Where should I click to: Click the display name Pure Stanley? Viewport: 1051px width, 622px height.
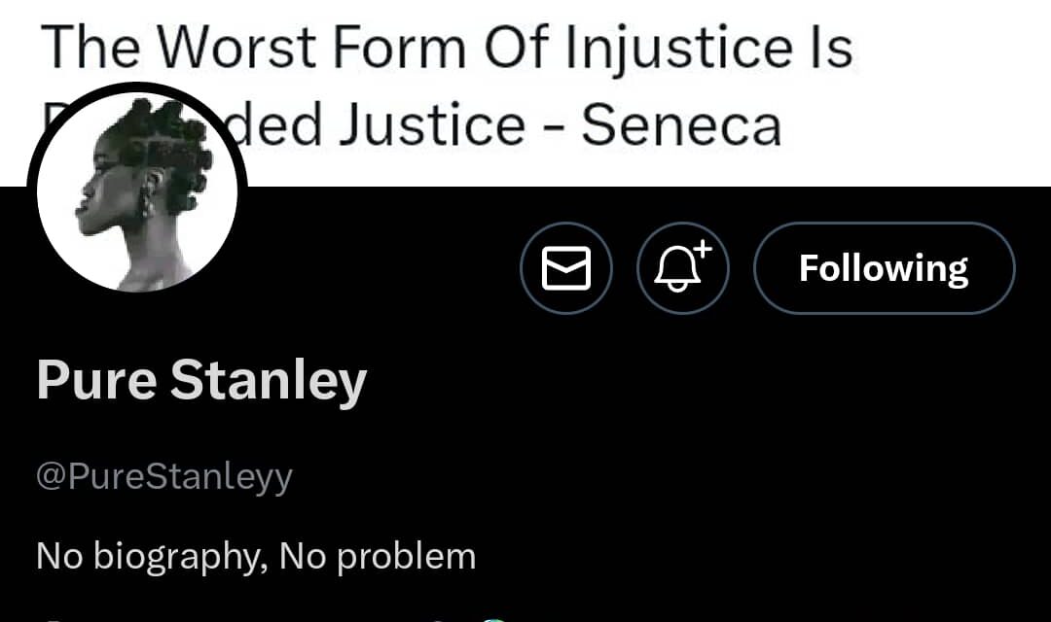click(201, 381)
